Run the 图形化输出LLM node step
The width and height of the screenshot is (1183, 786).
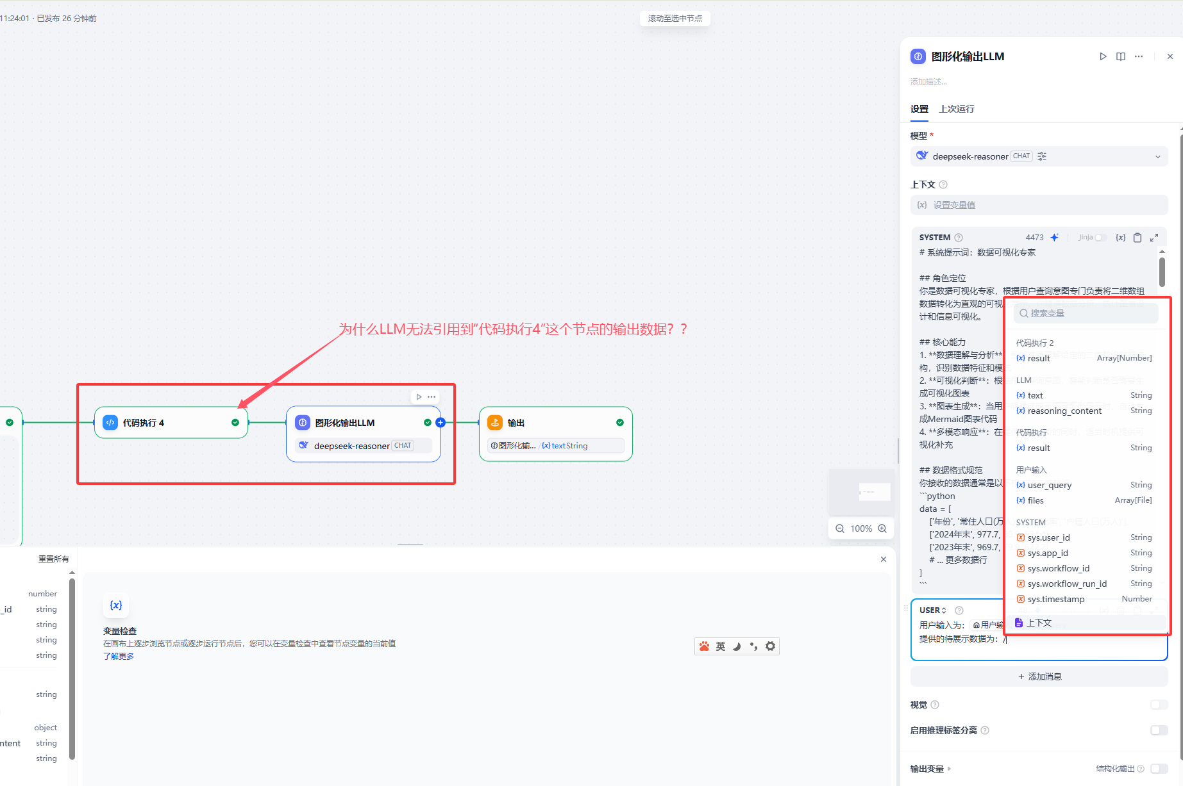point(1103,56)
